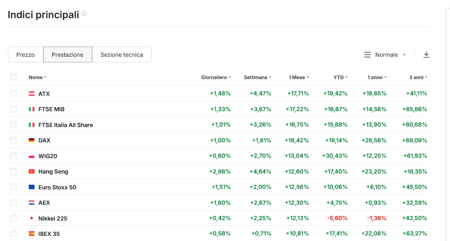Switch to the Prezzo tab
The width and height of the screenshot is (450, 241).
click(26, 54)
